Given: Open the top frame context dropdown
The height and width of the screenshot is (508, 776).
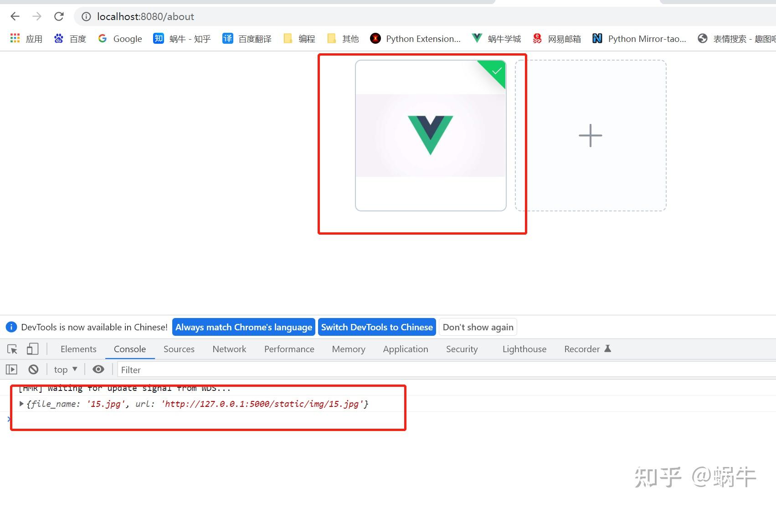Looking at the screenshot, I should pyautogui.click(x=65, y=369).
